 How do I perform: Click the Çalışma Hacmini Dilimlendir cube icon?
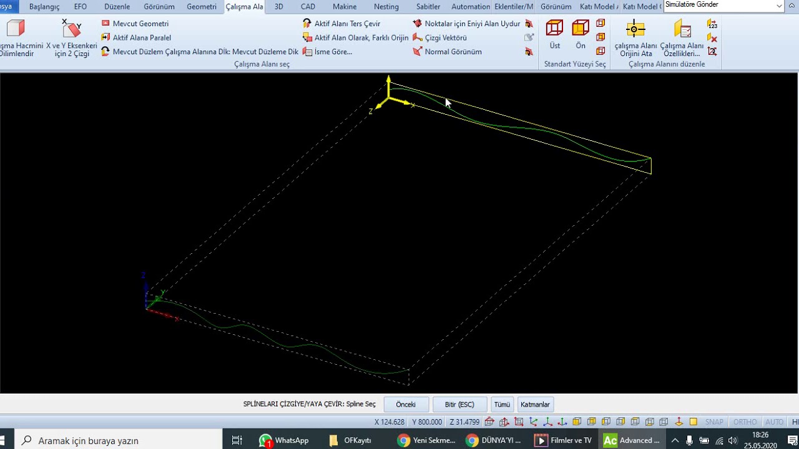[x=16, y=29]
